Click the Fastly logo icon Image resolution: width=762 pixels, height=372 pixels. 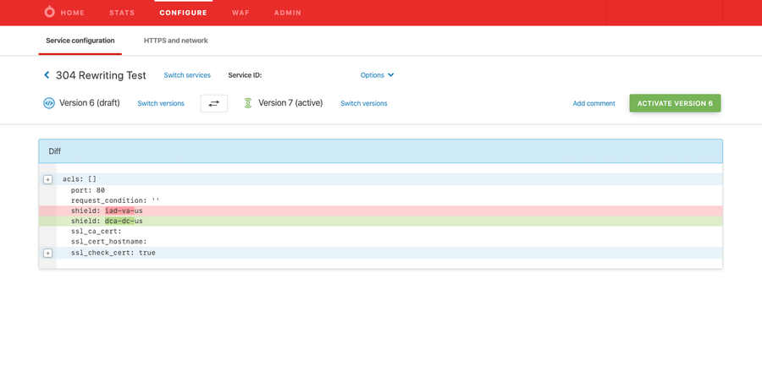click(47, 13)
